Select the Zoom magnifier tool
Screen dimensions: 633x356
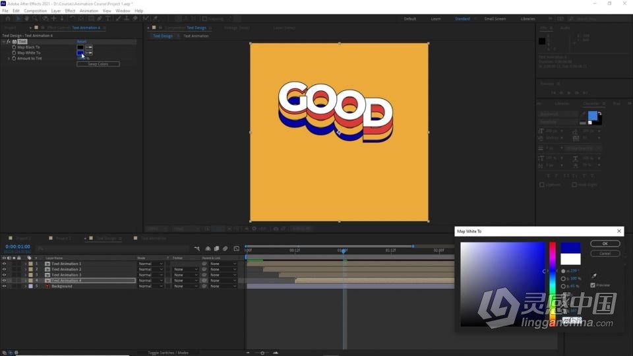pyautogui.click(x=35, y=18)
